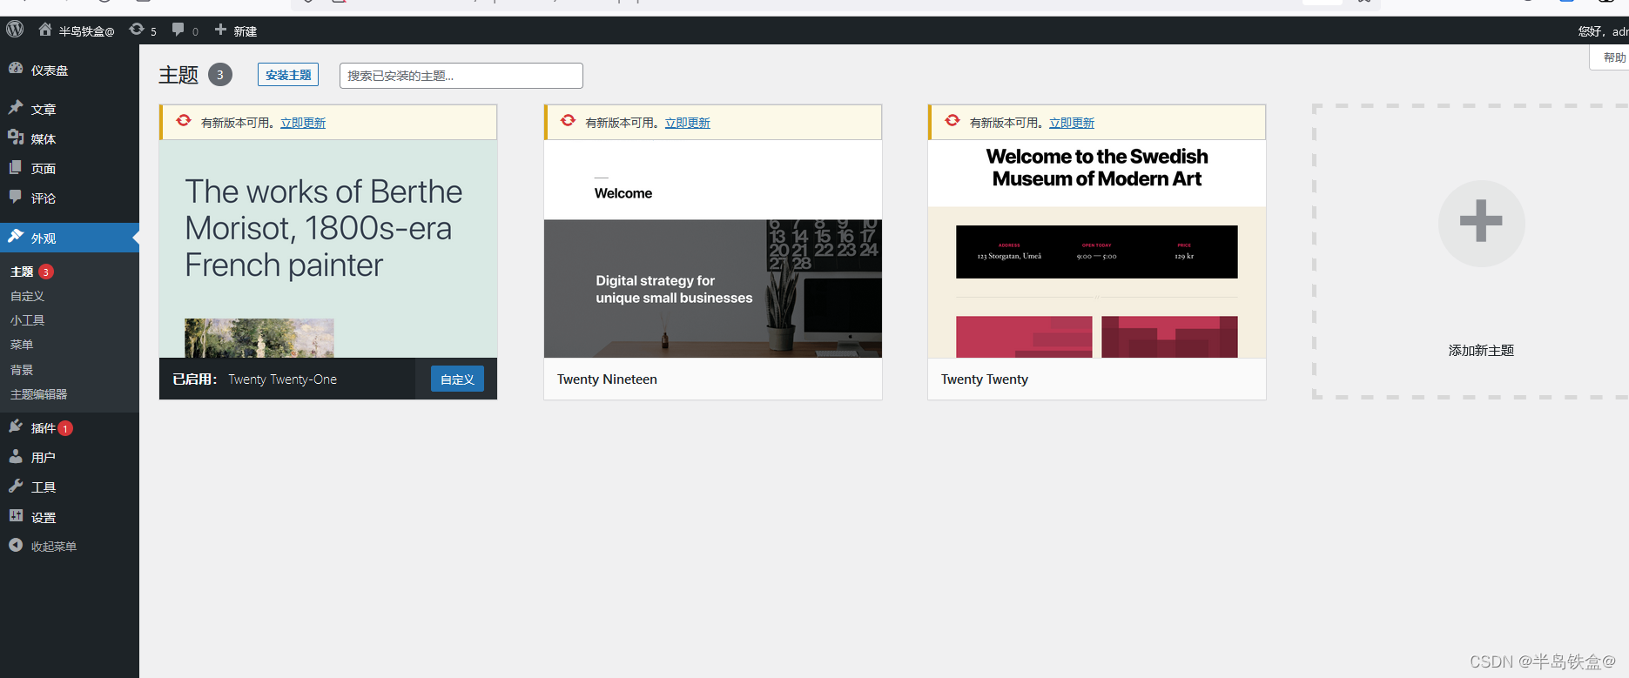The image size is (1629, 678).
Task: Click the WordPress logo in admin bar
Action: (15, 30)
